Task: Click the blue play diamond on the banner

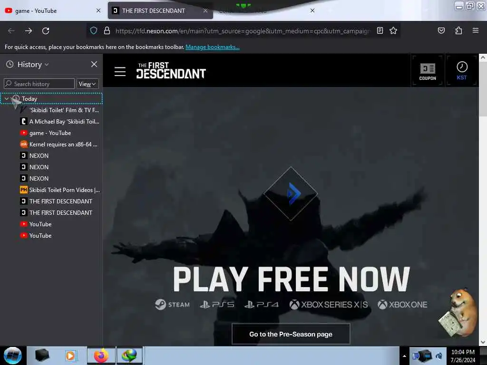Action: [291, 194]
